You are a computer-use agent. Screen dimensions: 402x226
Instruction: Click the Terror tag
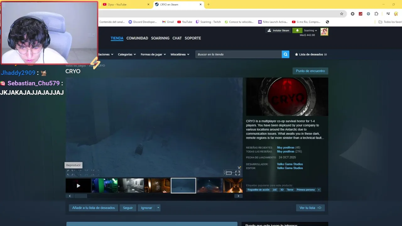coord(290,190)
